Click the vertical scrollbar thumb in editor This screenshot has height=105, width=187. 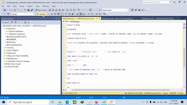pos(184,58)
